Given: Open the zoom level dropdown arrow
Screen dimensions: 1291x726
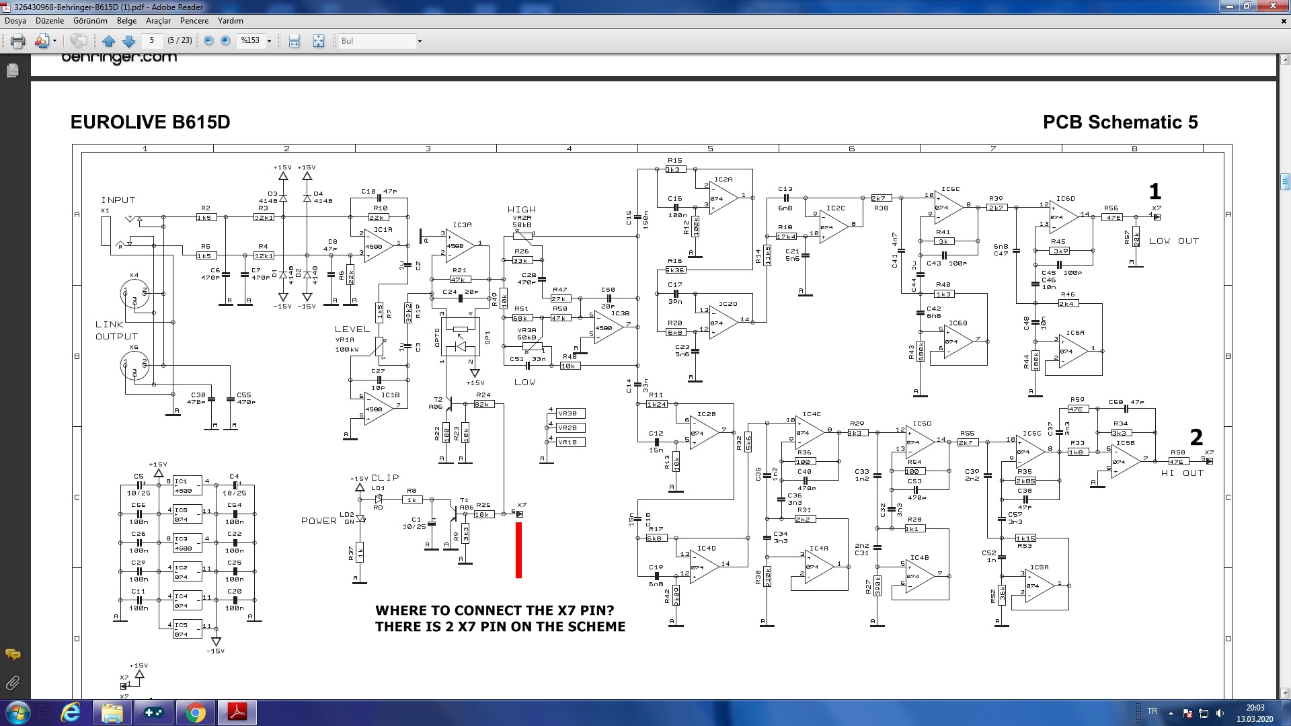Looking at the screenshot, I should click(269, 41).
